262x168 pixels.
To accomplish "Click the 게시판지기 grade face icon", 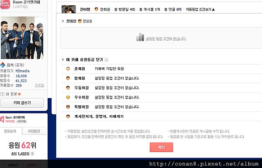I will coord(68,117).
